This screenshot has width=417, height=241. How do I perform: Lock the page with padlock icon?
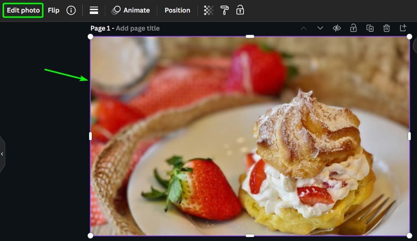(x=353, y=28)
